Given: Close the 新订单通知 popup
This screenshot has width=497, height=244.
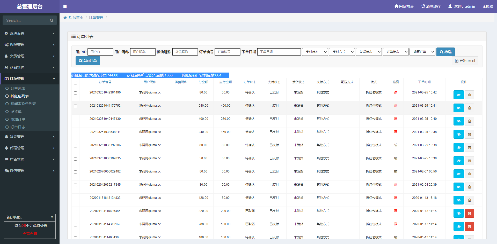Looking at the screenshot, I should pos(52,217).
